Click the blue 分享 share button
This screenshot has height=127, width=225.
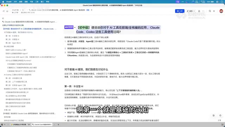(180, 11)
